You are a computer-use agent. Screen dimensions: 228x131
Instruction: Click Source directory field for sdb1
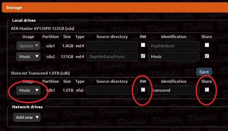pyautogui.click(x=112, y=90)
